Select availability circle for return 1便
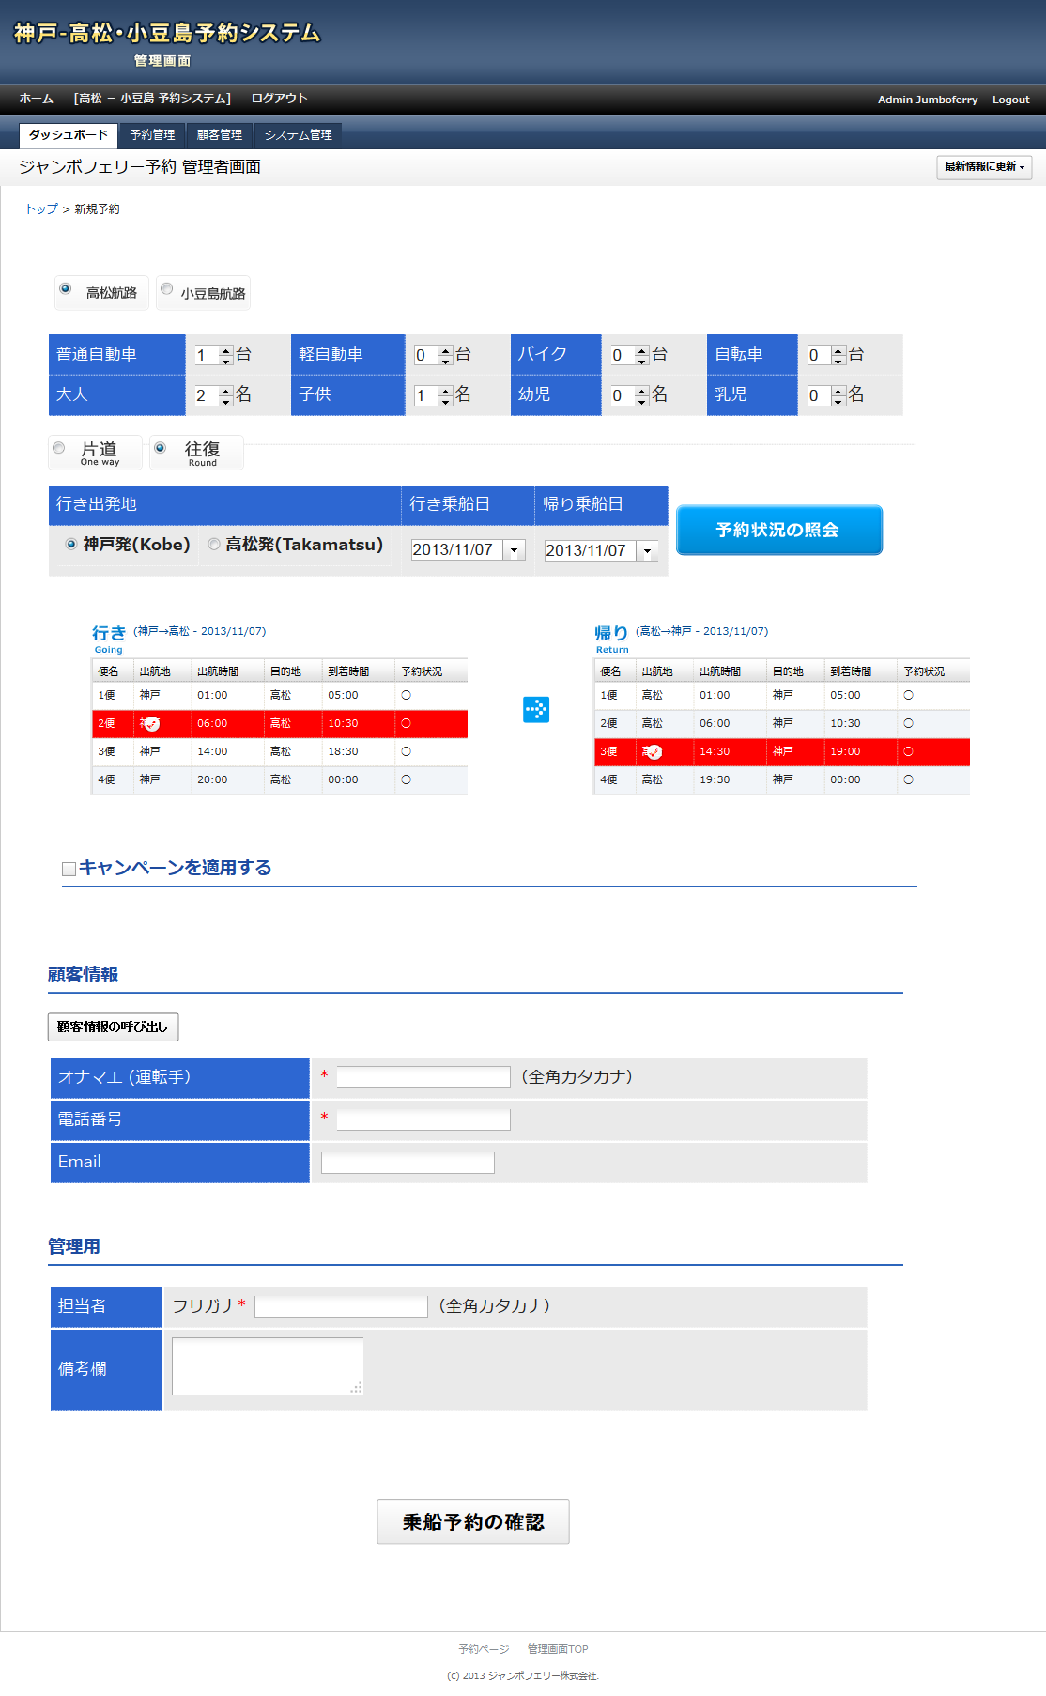1046x1696 pixels. click(x=908, y=695)
